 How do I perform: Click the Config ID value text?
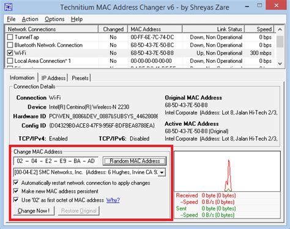coord(102,126)
